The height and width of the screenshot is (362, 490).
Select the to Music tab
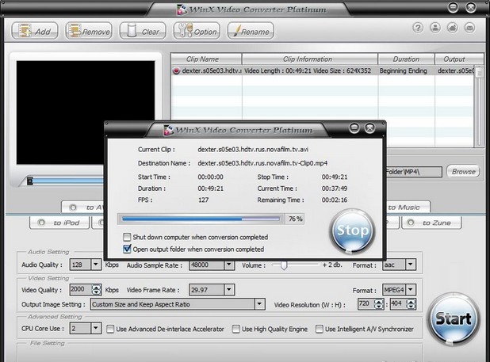click(408, 208)
